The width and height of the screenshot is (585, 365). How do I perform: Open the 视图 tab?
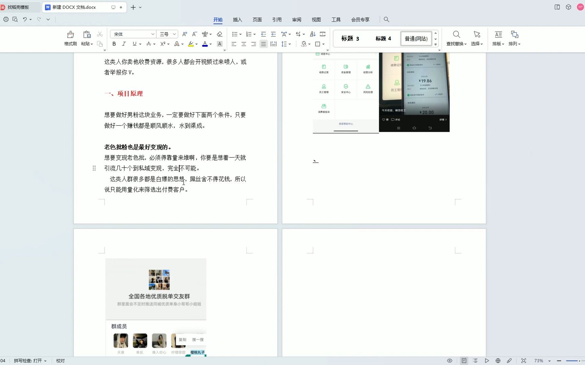(x=316, y=20)
